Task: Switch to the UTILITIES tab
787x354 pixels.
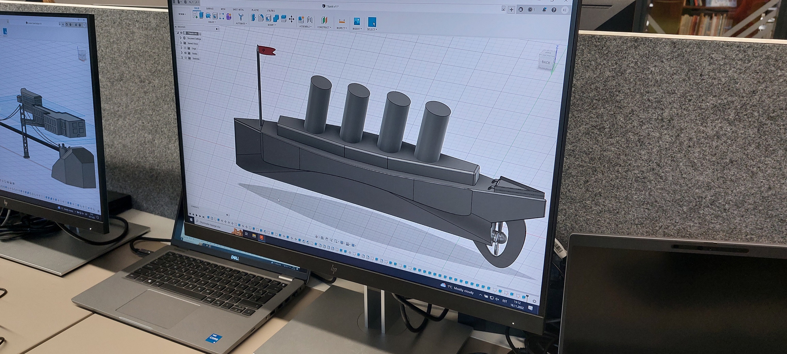Action: (x=271, y=11)
